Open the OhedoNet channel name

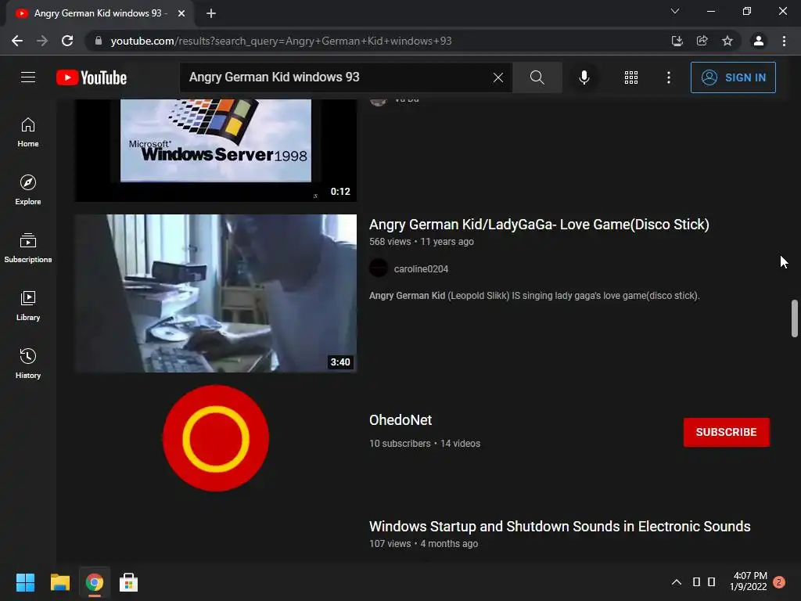(400, 420)
